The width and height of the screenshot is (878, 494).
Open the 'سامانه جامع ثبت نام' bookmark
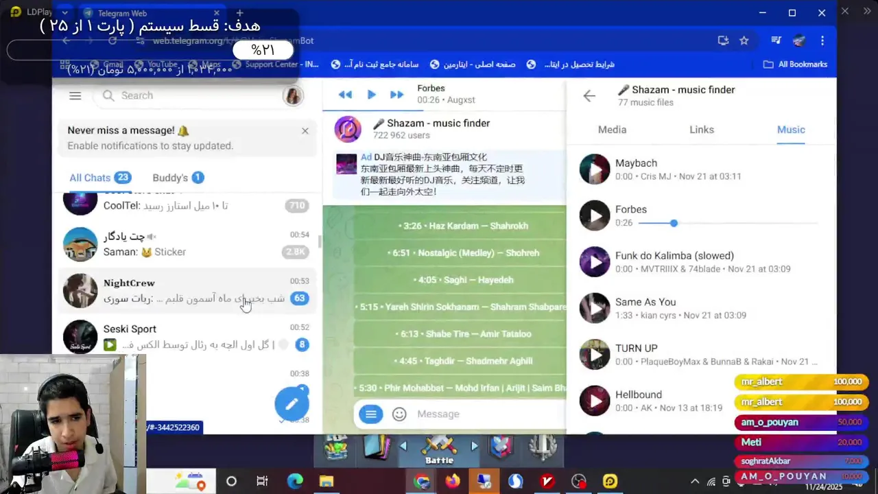click(375, 64)
